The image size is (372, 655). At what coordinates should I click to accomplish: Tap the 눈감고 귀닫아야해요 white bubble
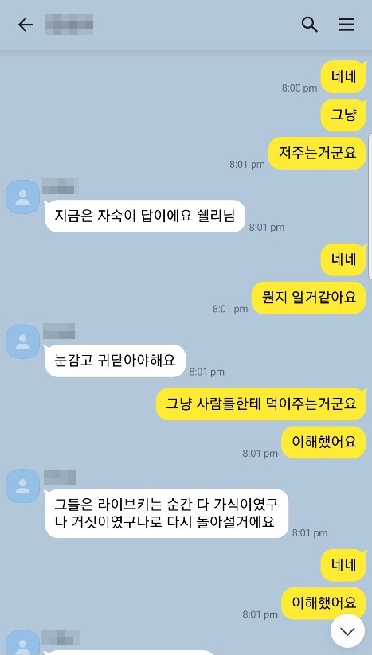tap(115, 361)
